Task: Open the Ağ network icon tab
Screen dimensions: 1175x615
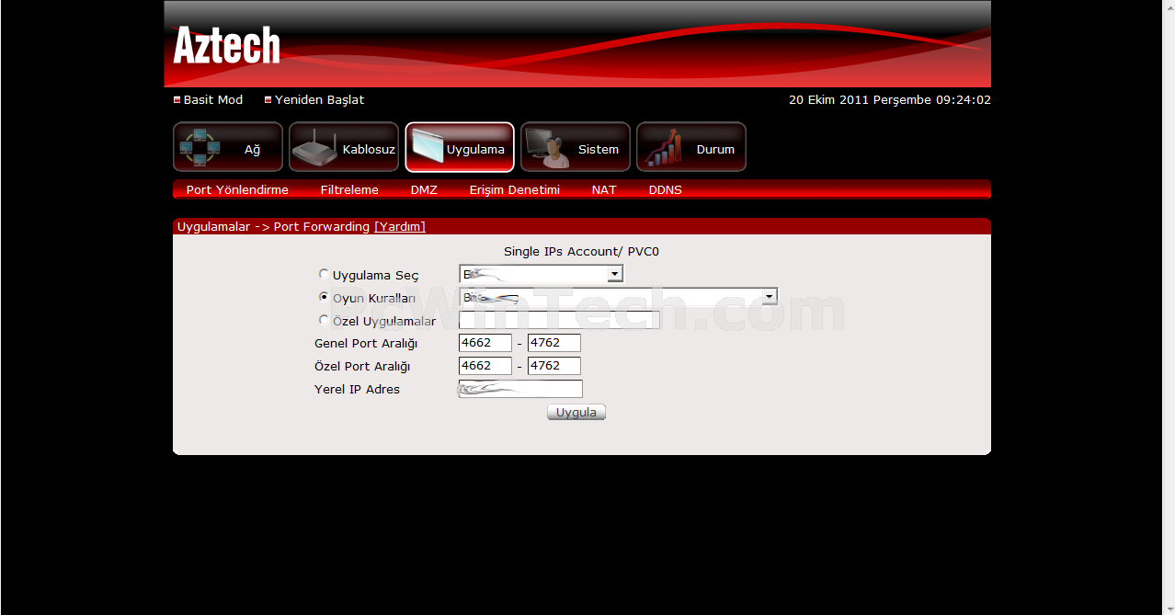Action: click(228, 147)
